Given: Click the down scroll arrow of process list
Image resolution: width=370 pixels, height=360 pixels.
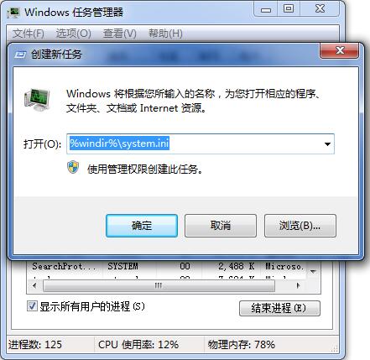Looking at the screenshot, I should pos(313,272).
